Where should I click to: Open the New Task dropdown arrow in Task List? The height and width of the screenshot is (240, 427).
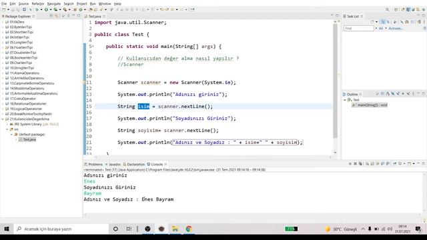pyautogui.click(x=376, y=22)
